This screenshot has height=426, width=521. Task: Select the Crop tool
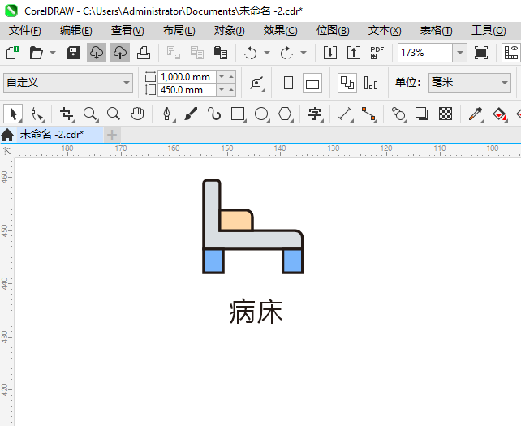(67, 114)
